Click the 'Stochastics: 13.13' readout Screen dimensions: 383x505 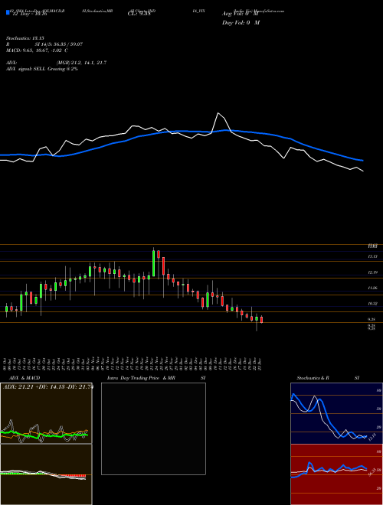[25, 38]
